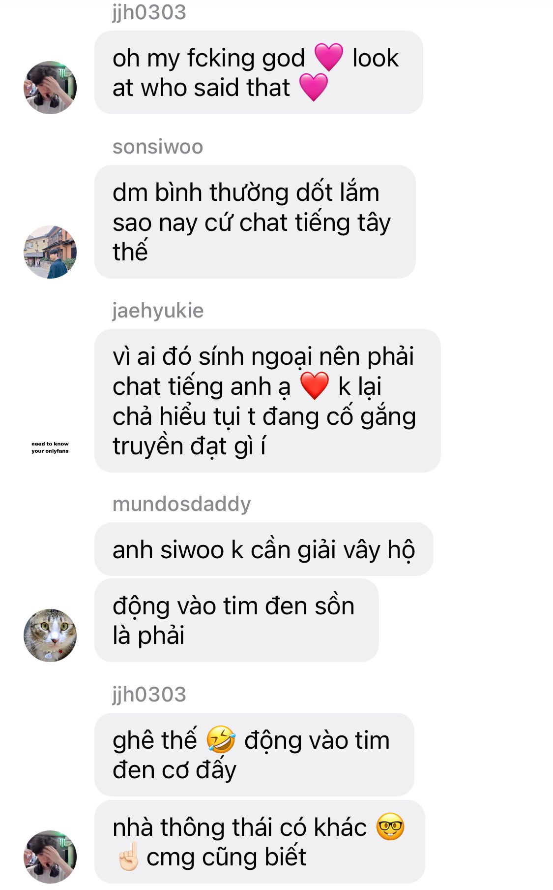The image size is (553, 890).
Task: Click the jaehyukie username label
Action: [158, 311]
